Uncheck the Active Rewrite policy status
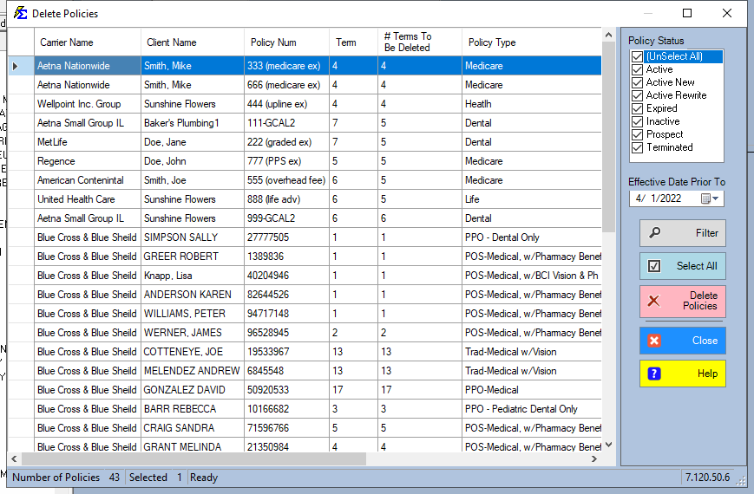Image resolution: width=754 pixels, height=494 pixels. (637, 95)
